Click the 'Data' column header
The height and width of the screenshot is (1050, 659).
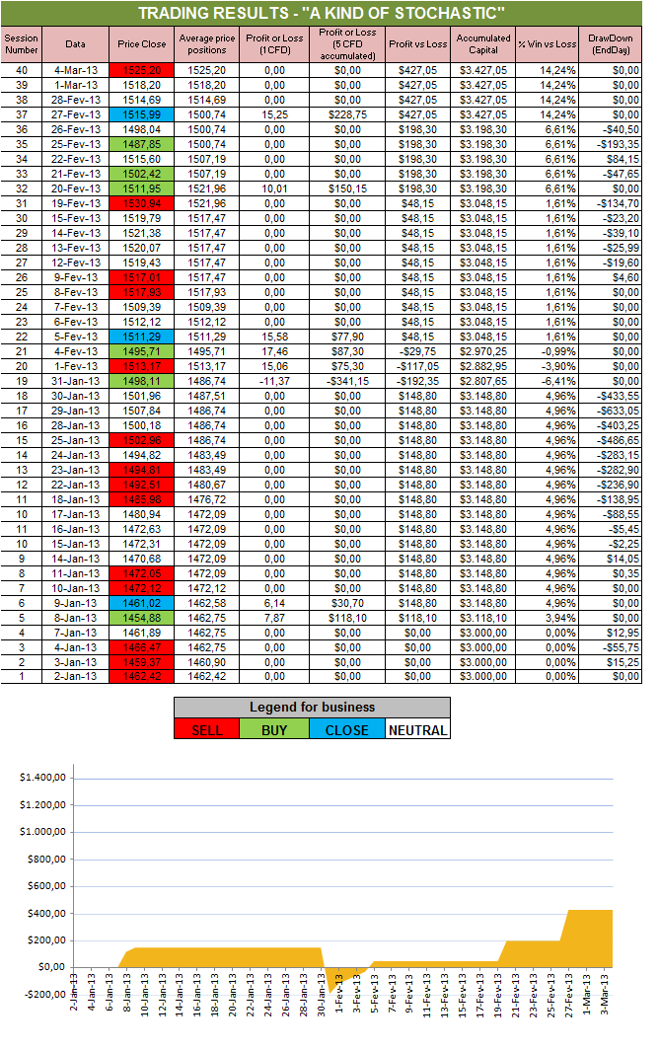(76, 44)
